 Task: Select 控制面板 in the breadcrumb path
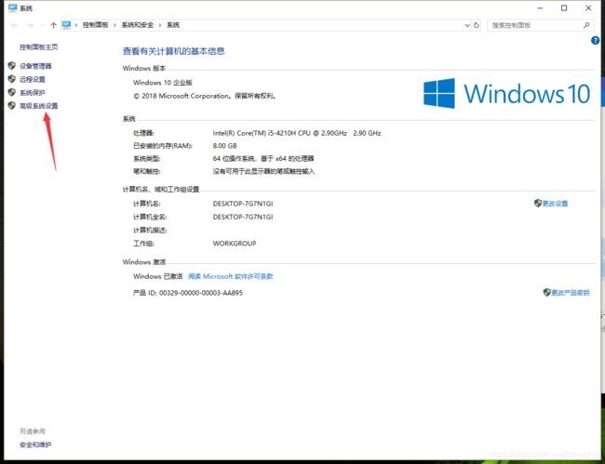pos(95,25)
